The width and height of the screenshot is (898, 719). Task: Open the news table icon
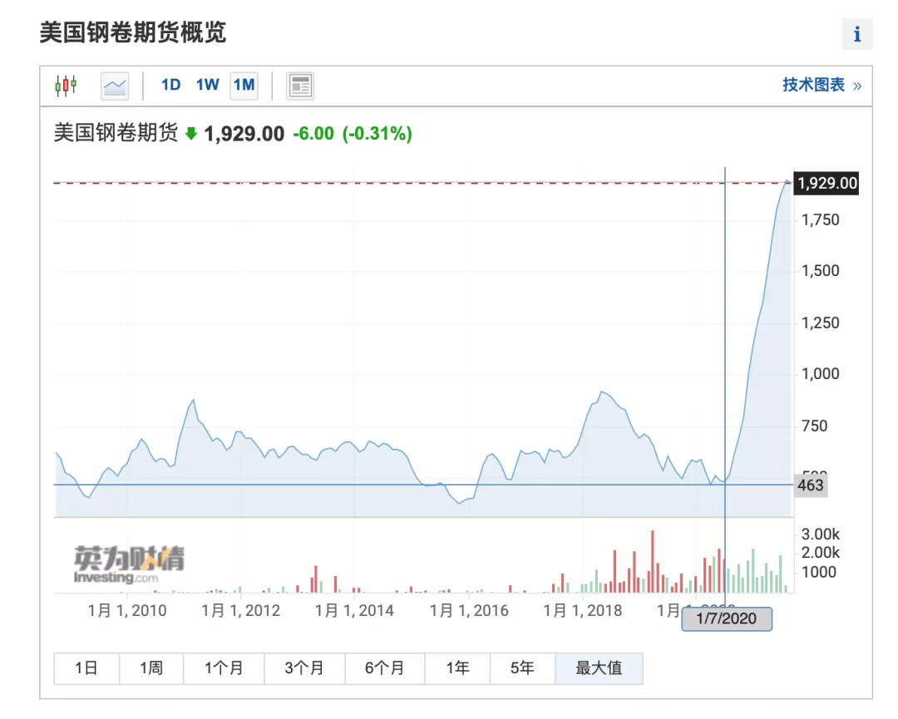[300, 85]
